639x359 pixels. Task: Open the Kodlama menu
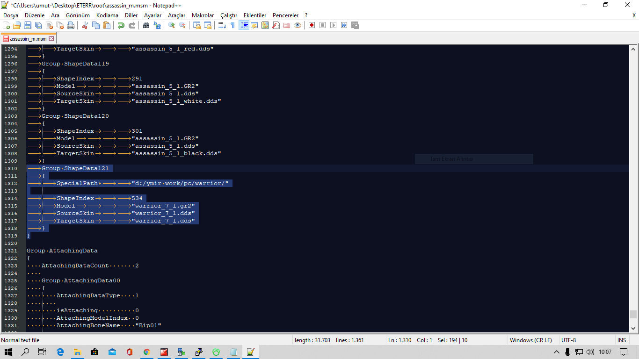pyautogui.click(x=107, y=15)
